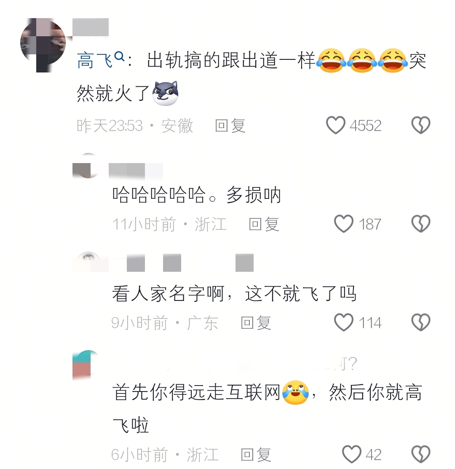Dislike the last reply posted 6小时前

[x=420, y=454]
